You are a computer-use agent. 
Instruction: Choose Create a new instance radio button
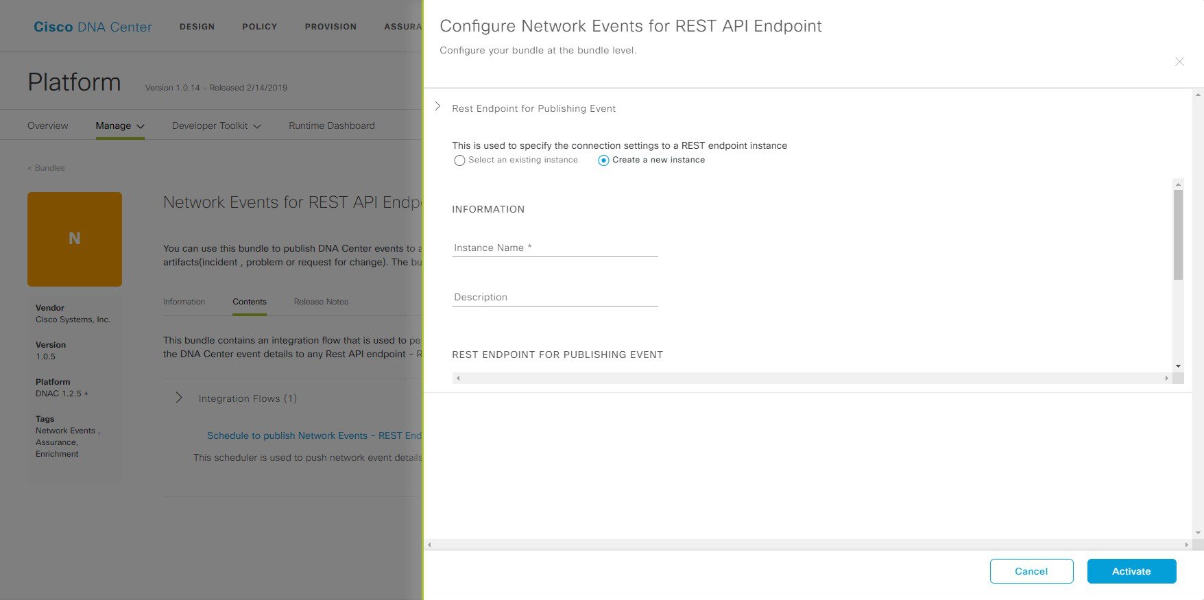coord(603,160)
